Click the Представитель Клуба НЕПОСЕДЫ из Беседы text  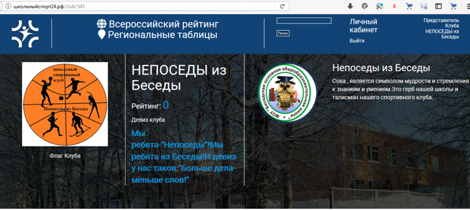click(441, 29)
